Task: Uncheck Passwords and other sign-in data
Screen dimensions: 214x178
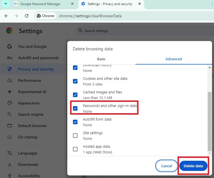Action: coord(75,108)
